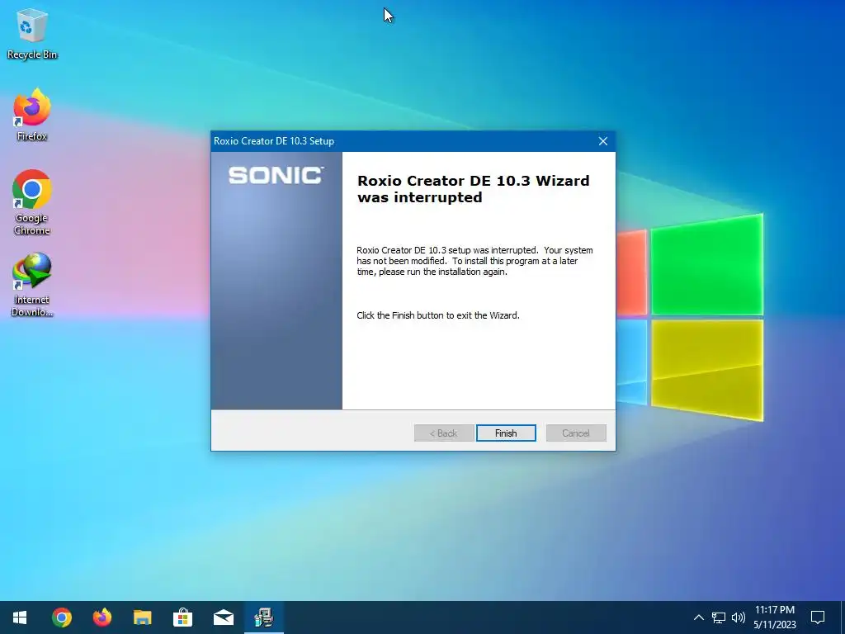Select the Firefox desktop shortcut
The image size is (845, 634).
pyautogui.click(x=32, y=116)
